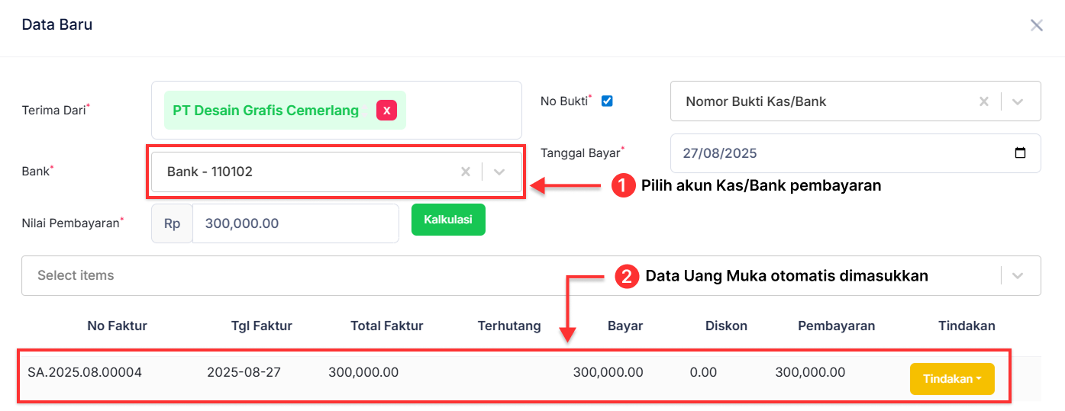Select invoice date 2025-08-27 cell
The width and height of the screenshot is (1065, 411).
click(244, 372)
